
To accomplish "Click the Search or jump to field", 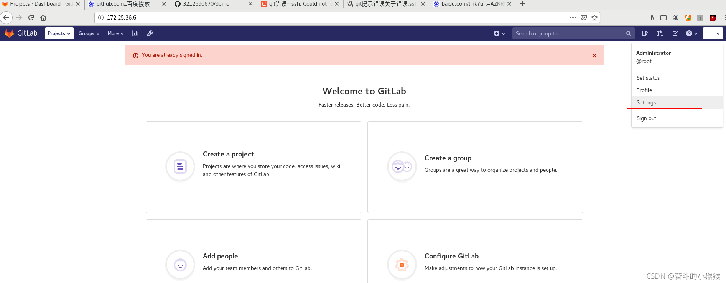I will (573, 33).
